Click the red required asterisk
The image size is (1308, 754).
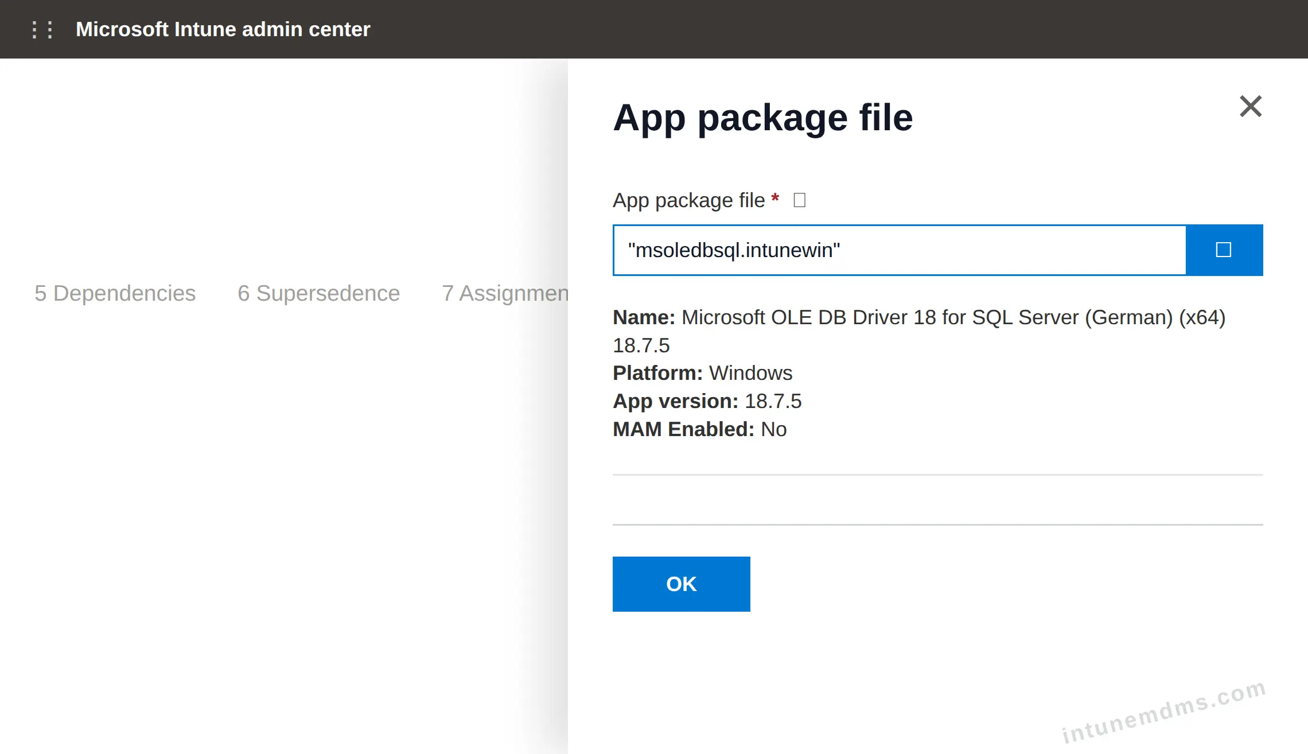(x=775, y=199)
